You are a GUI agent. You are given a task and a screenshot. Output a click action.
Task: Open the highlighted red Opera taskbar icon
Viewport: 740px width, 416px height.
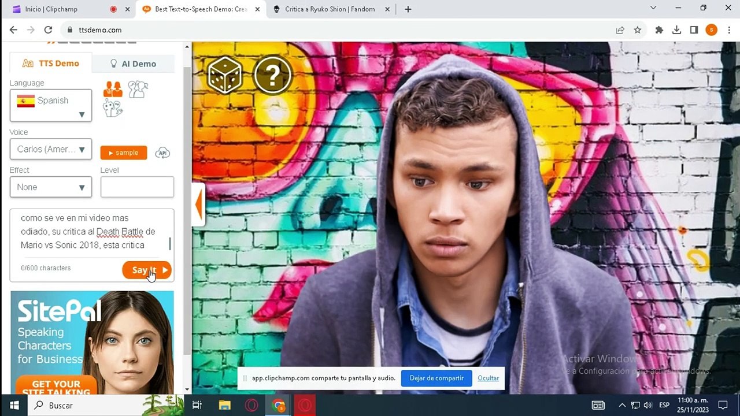coord(306,406)
